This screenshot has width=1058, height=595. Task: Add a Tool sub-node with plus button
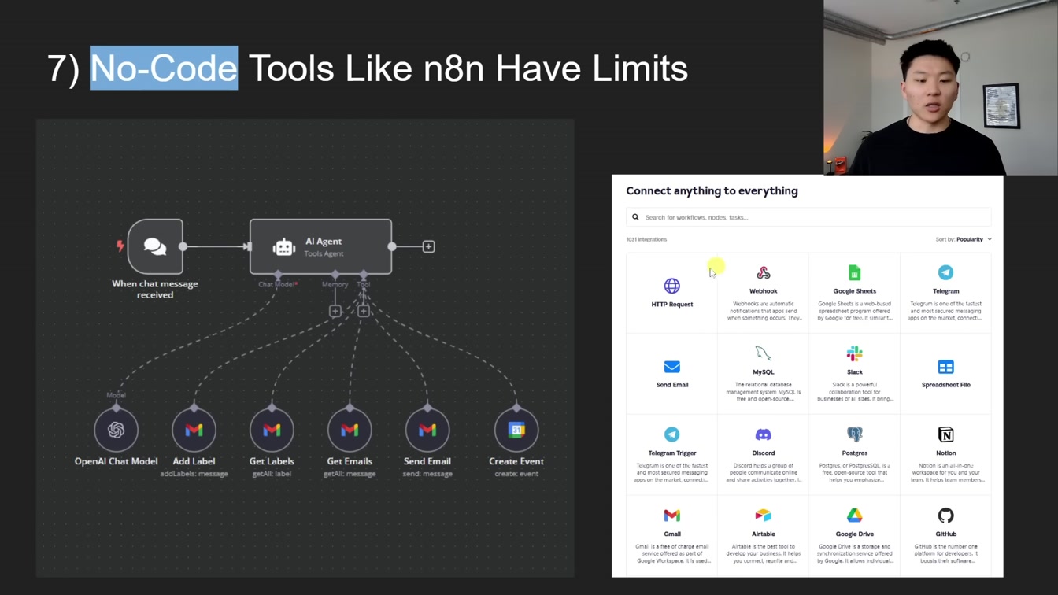coord(364,311)
